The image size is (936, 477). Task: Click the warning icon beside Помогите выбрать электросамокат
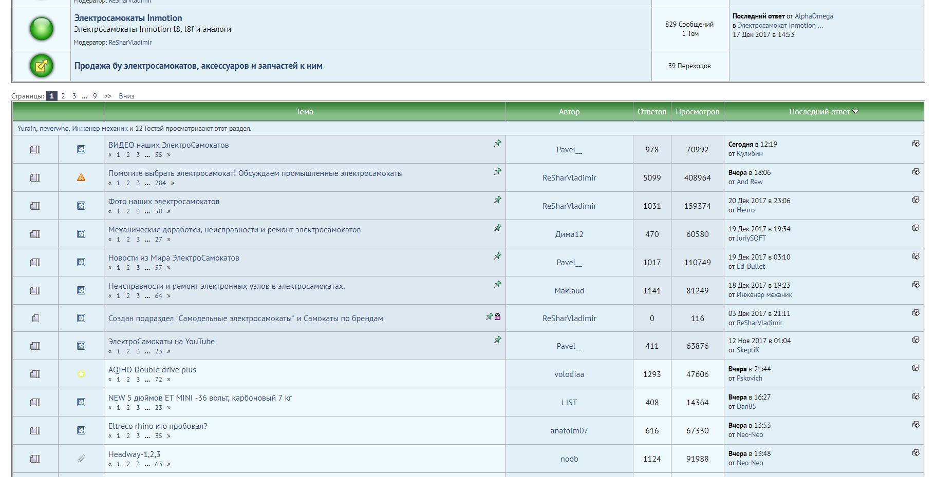81,177
